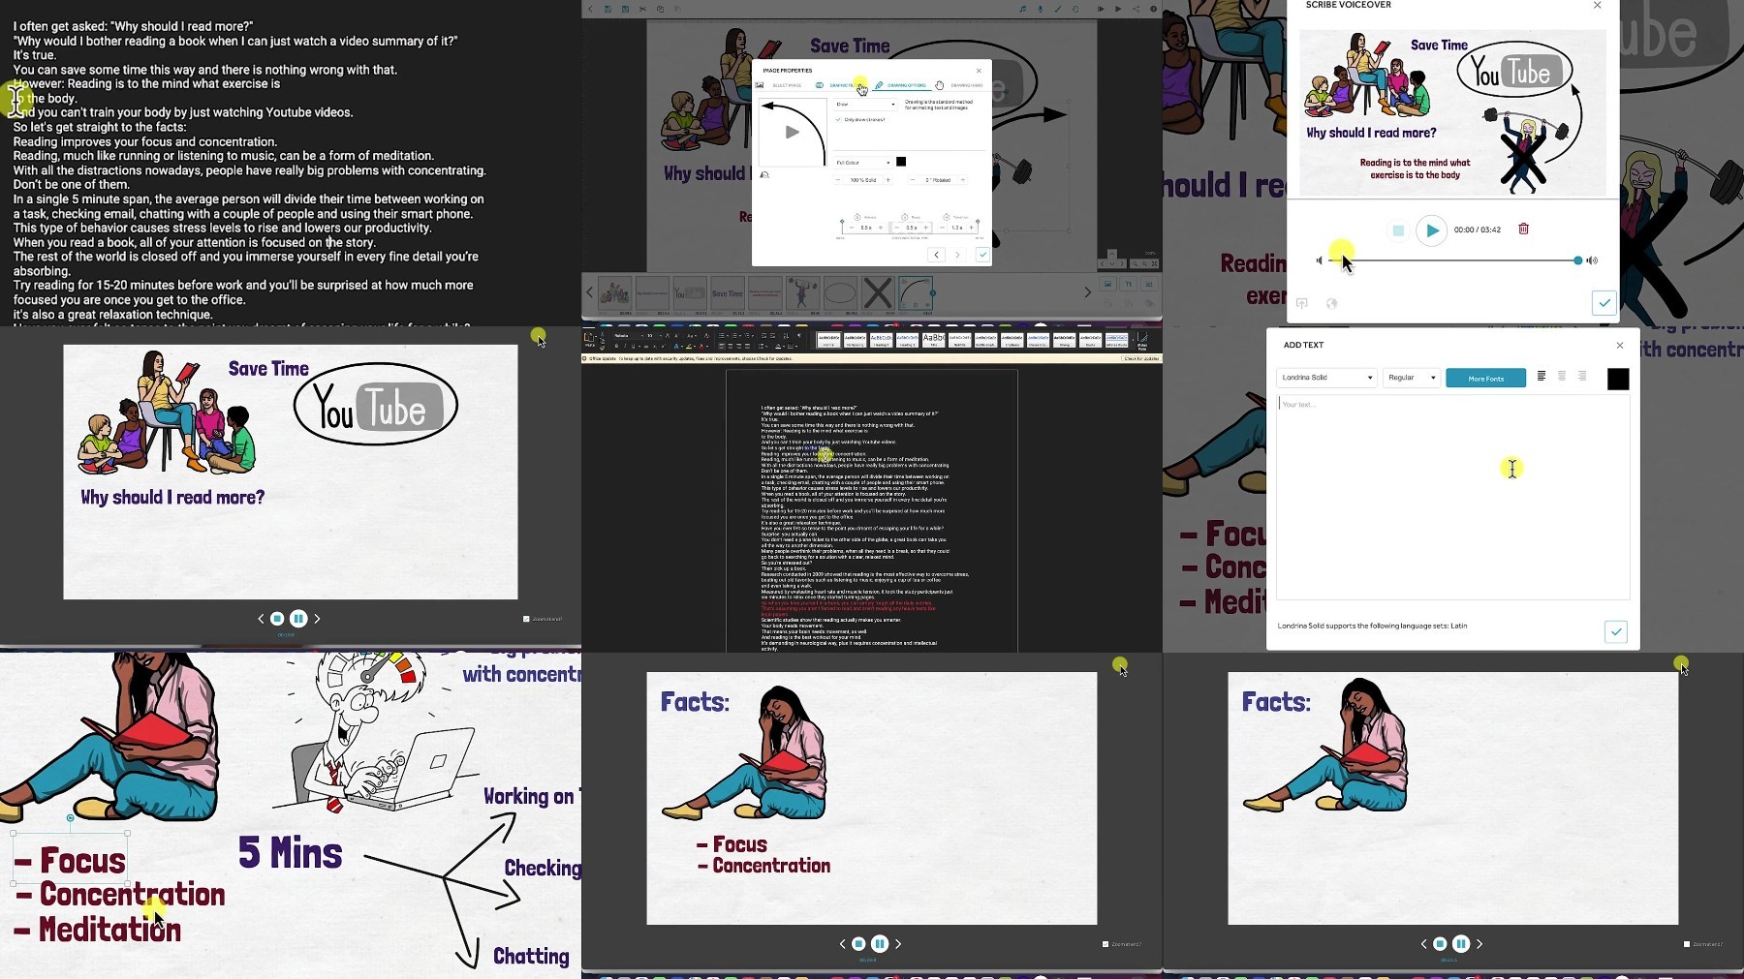Go to previous element in Image Properties

click(936, 255)
